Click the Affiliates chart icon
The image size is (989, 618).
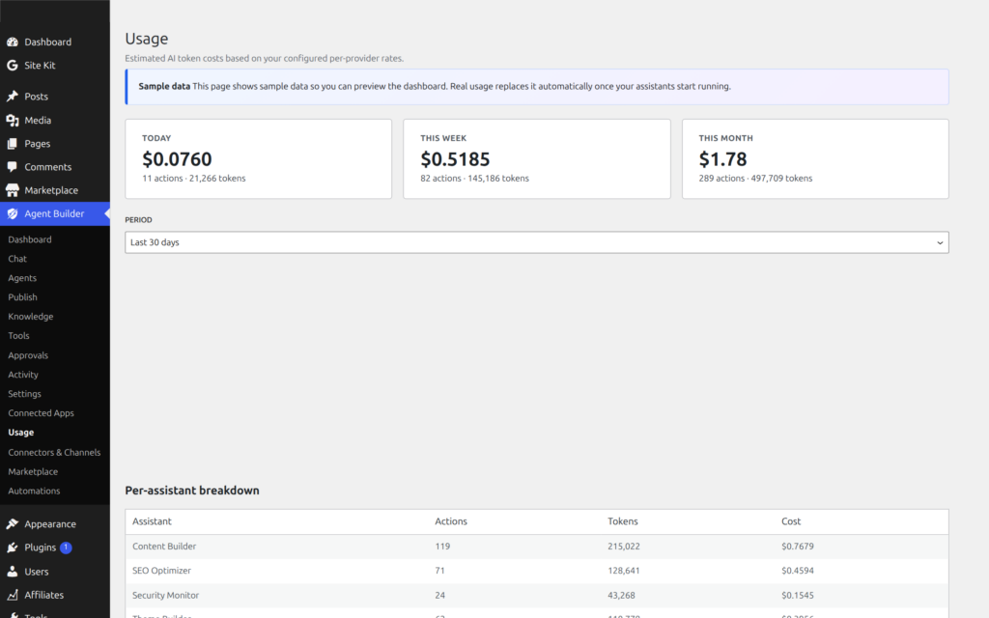12,595
